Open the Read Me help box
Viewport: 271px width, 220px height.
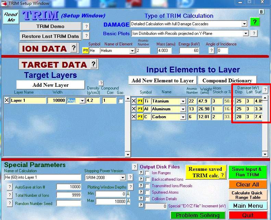[x=11, y=17]
